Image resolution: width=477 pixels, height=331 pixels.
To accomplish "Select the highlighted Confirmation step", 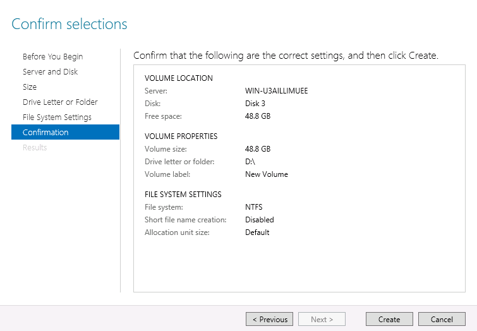I will (x=45, y=133).
